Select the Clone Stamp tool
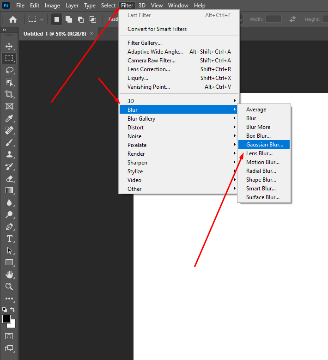Viewport: 328px width, 360px height. tap(9, 154)
